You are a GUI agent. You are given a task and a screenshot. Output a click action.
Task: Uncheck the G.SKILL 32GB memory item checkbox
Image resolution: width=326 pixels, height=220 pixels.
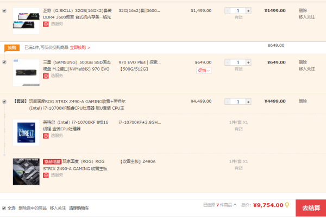tap(4, 11)
